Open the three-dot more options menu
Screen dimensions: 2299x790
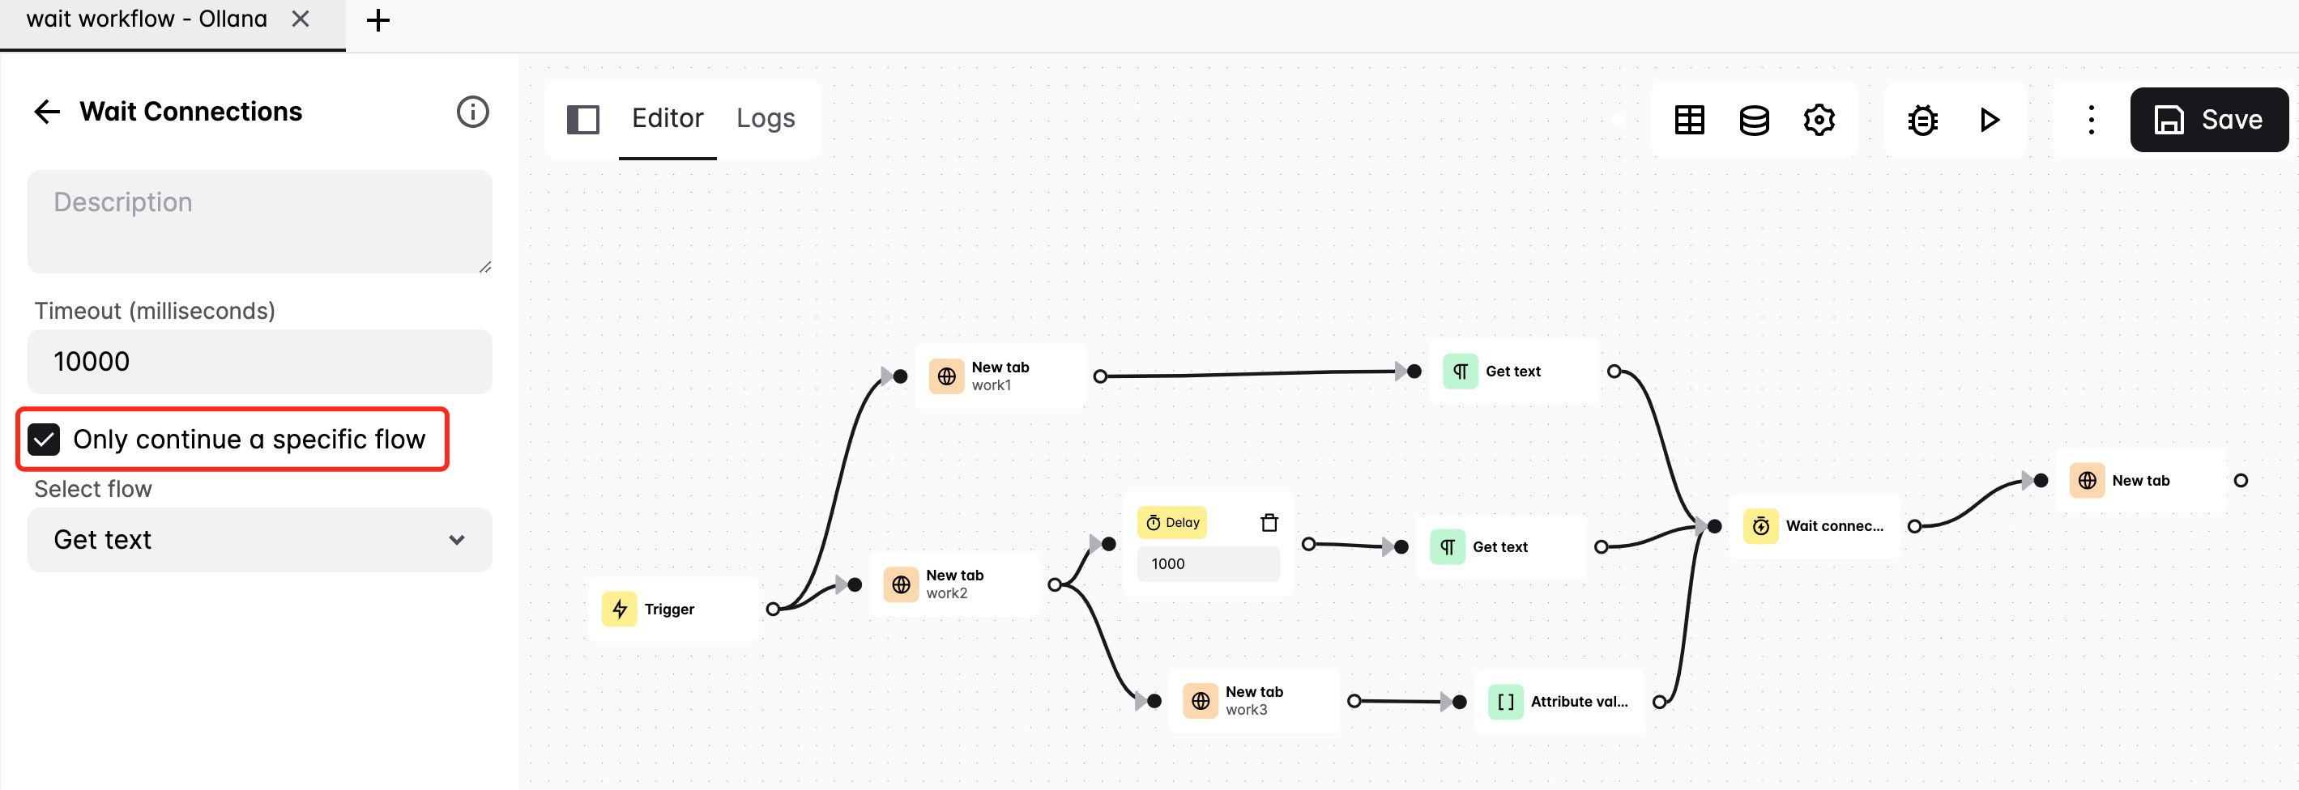tap(2090, 120)
